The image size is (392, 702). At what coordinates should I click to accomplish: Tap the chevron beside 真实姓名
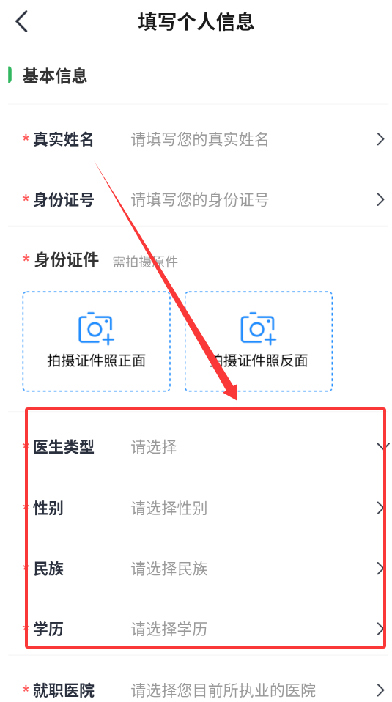coord(380,139)
